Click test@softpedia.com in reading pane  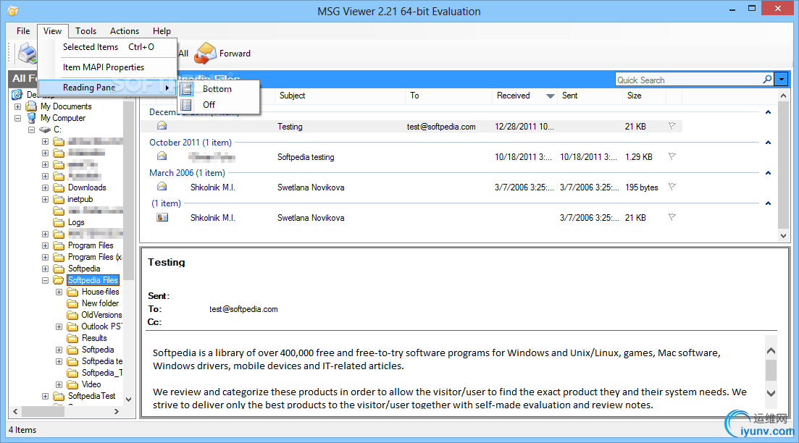pos(243,309)
